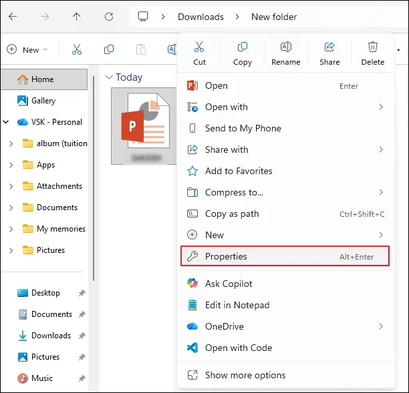The height and width of the screenshot is (393, 409).
Task: Click the toolbar Paste clipboard icon
Action: pos(141,49)
